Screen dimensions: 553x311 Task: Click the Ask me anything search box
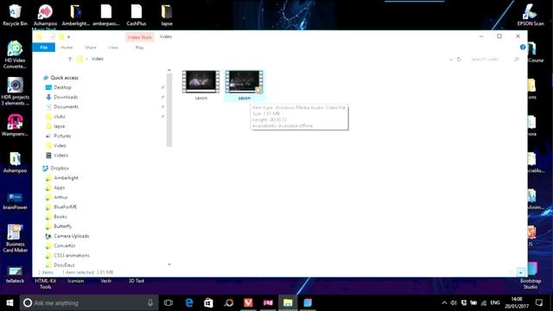pos(89,303)
